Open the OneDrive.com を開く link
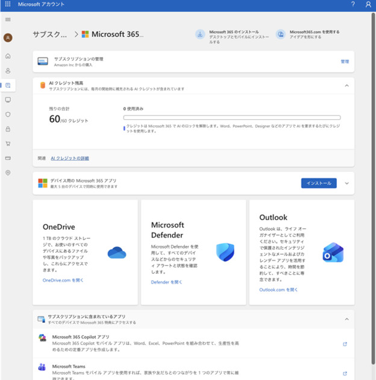This screenshot has width=376, height=380. (63, 280)
